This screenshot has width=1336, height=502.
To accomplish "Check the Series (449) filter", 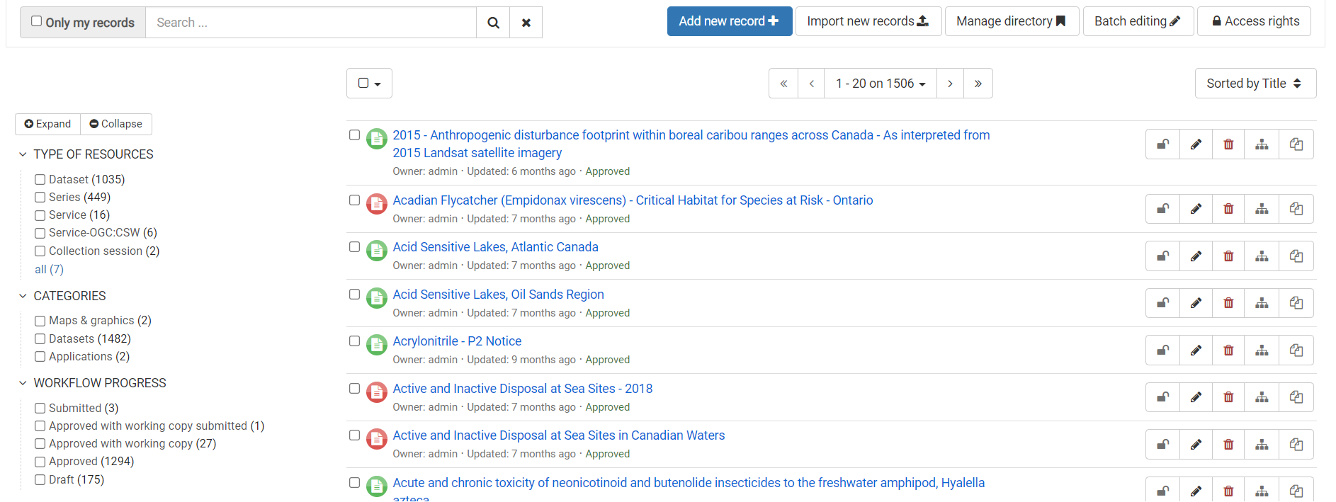I will click(40, 198).
